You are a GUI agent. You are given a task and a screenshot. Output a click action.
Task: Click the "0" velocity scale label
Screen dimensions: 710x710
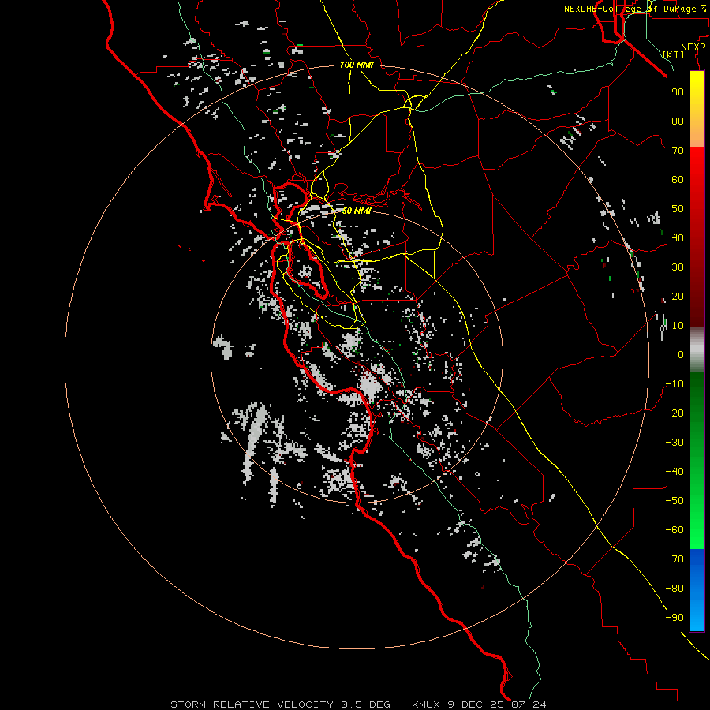point(681,354)
